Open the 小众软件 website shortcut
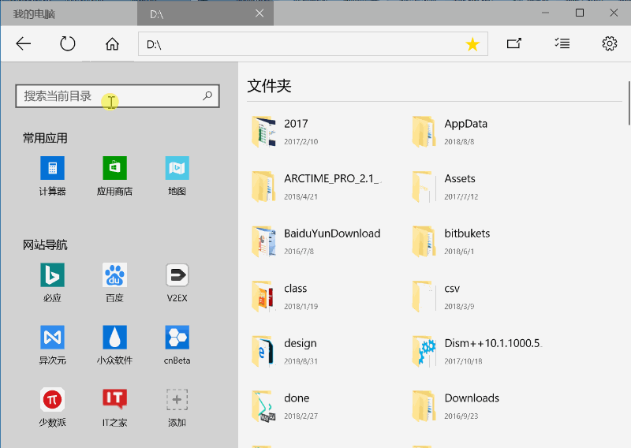631x448 pixels. pyautogui.click(x=114, y=345)
